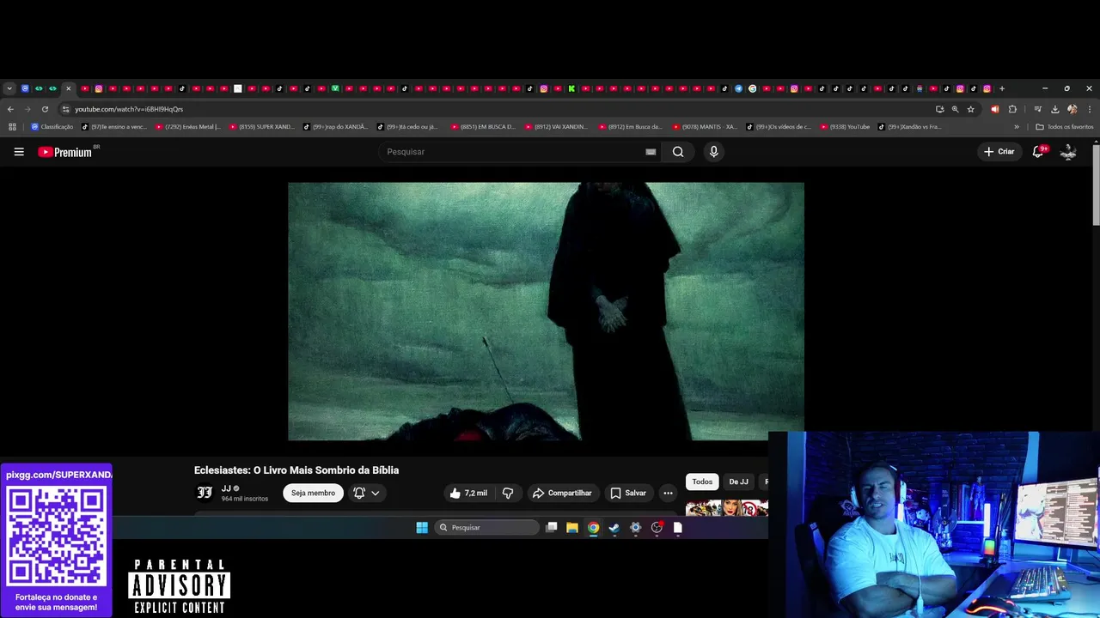Image resolution: width=1100 pixels, height=618 pixels.
Task: Click the orange speaker extension icon
Action: coord(995,109)
